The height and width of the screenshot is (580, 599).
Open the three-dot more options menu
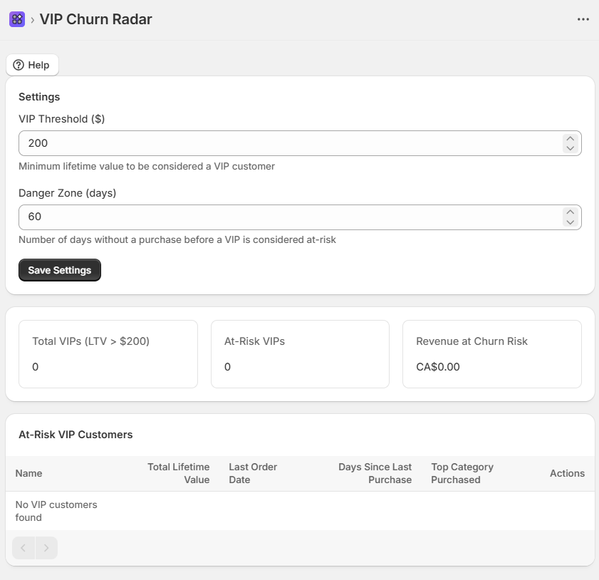[x=583, y=19]
